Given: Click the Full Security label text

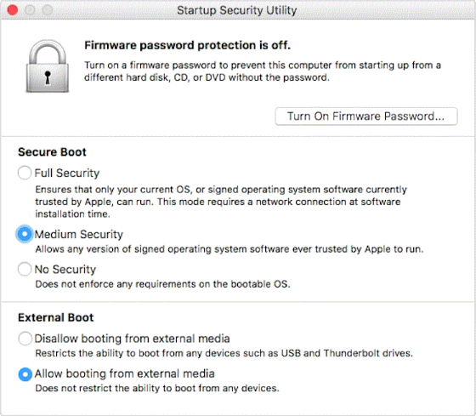Looking at the screenshot, I should click(67, 174).
